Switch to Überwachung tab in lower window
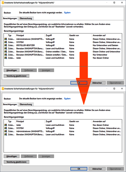The image size is (126, 172). coord(26,104)
